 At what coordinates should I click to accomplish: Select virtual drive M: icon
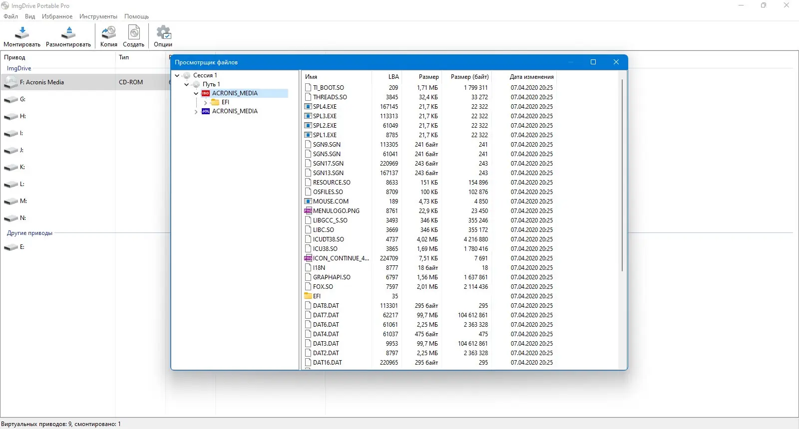click(10, 202)
